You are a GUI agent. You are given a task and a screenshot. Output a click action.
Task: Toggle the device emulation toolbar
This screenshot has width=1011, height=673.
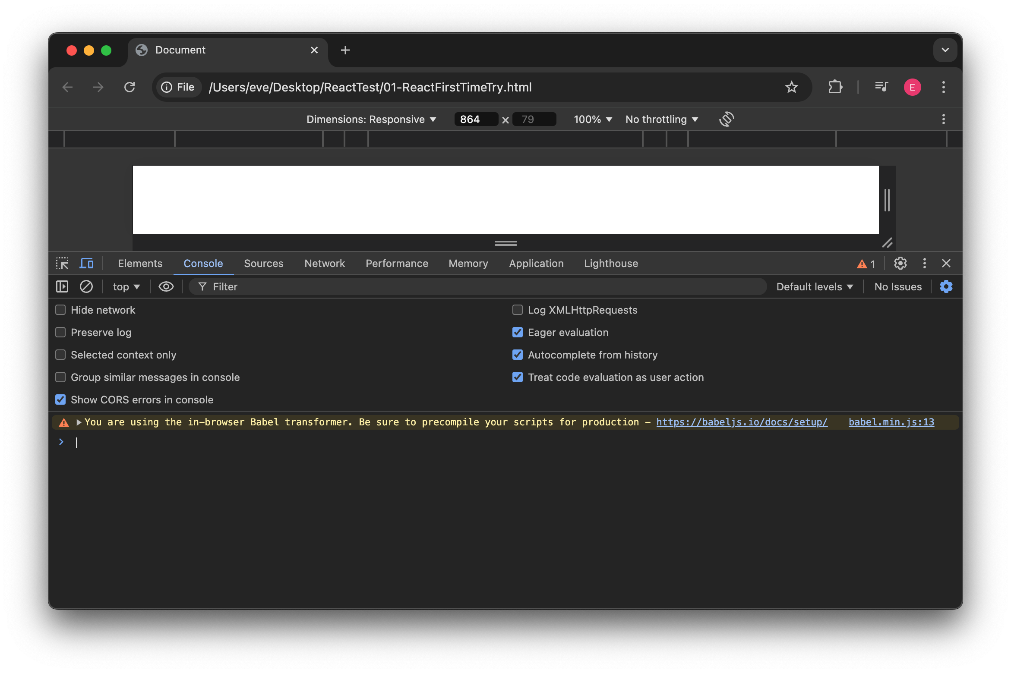[86, 263]
